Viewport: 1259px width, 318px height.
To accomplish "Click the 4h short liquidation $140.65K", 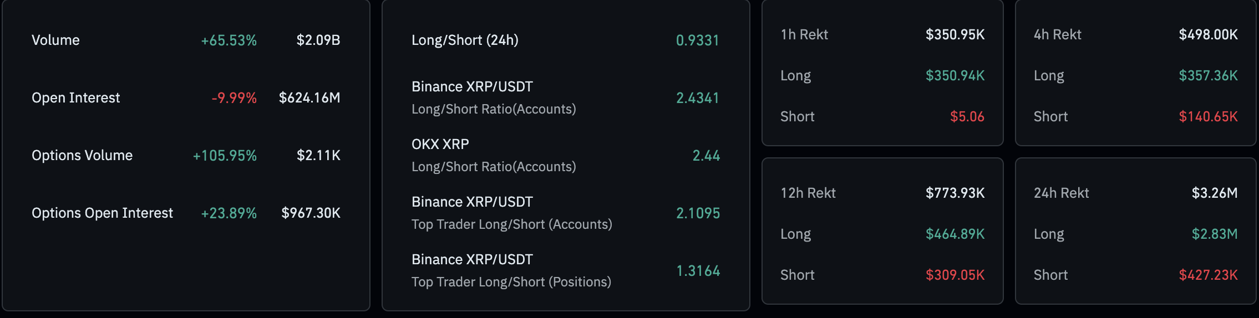I will click(x=1208, y=117).
